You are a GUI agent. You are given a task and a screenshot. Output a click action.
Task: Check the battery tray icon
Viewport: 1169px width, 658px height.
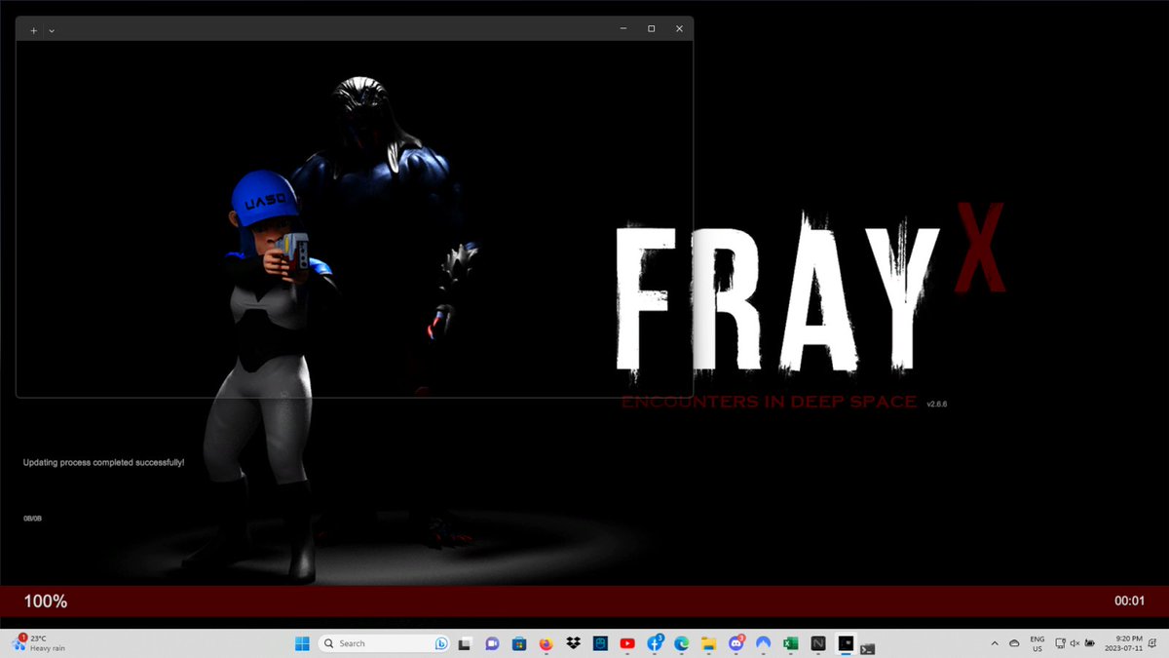coord(1091,643)
